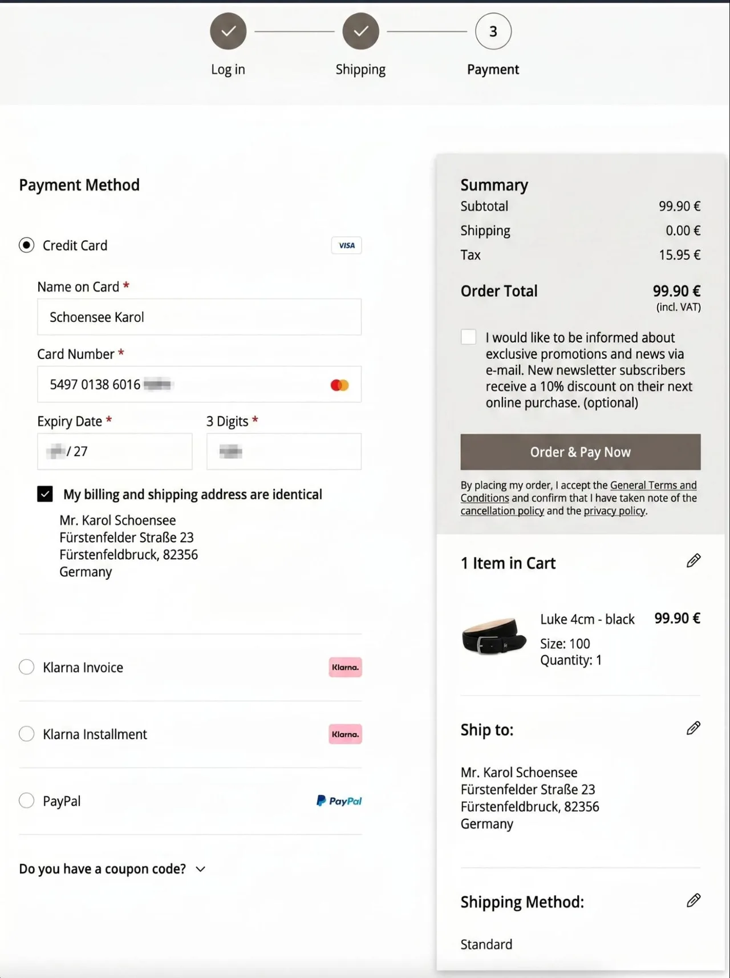Viewport: 730px width, 978px height.
Task: Click the edit pencil next to Ship to
Action: (693, 728)
